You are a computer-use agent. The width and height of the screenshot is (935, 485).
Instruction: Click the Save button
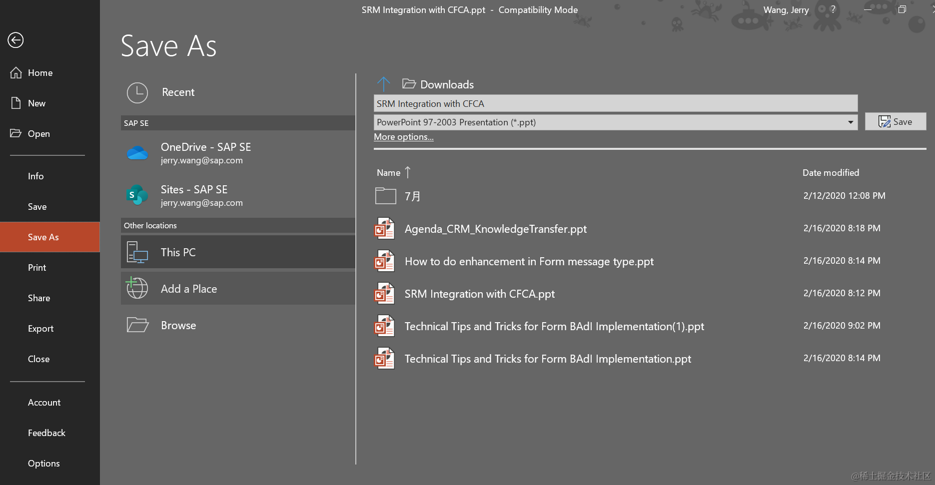(x=896, y=121)
